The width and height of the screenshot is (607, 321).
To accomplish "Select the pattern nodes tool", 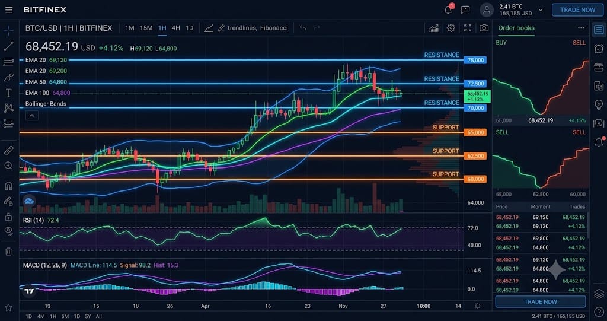I will point(8,108).
